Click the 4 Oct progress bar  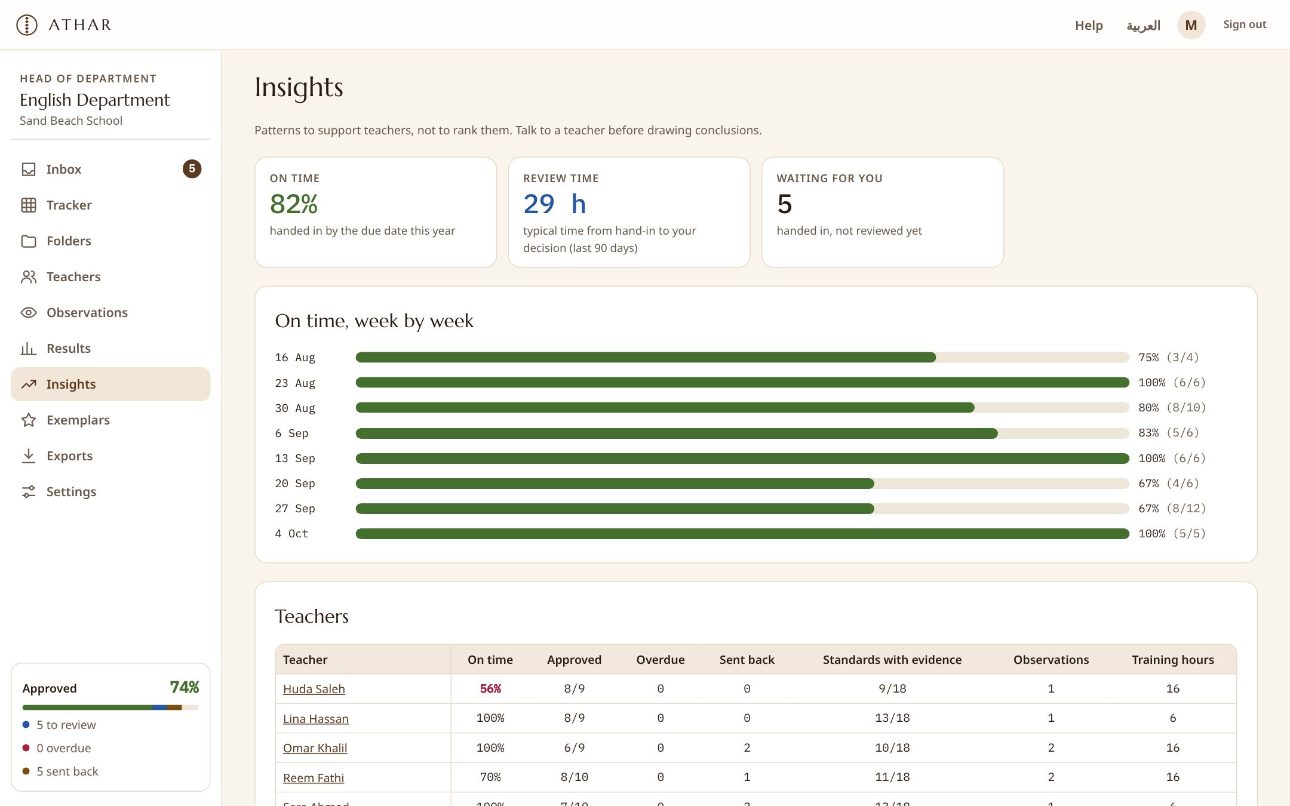pos(742,534)
